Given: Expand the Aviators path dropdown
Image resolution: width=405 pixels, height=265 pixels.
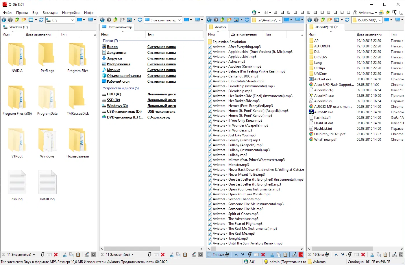Looking at the screenshot, I should 280,20.
